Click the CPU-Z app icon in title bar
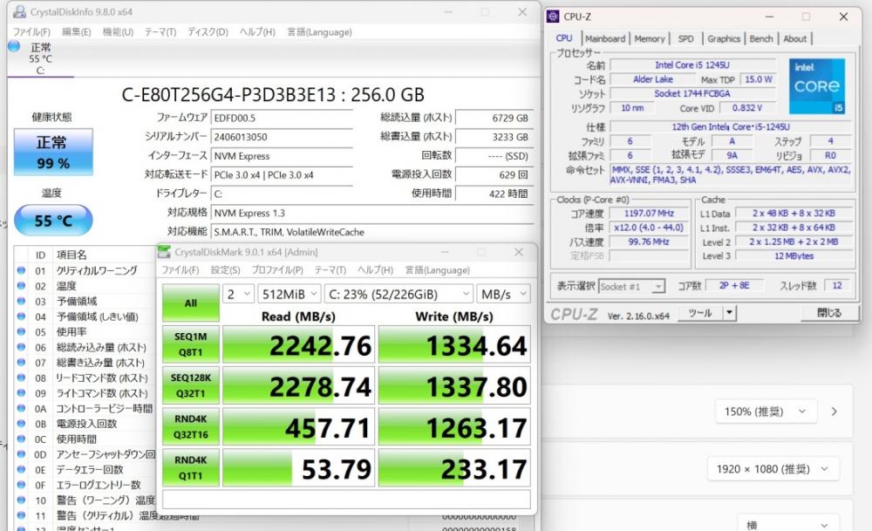This screenshot has height=531, width=872. (x=553, y=17)
